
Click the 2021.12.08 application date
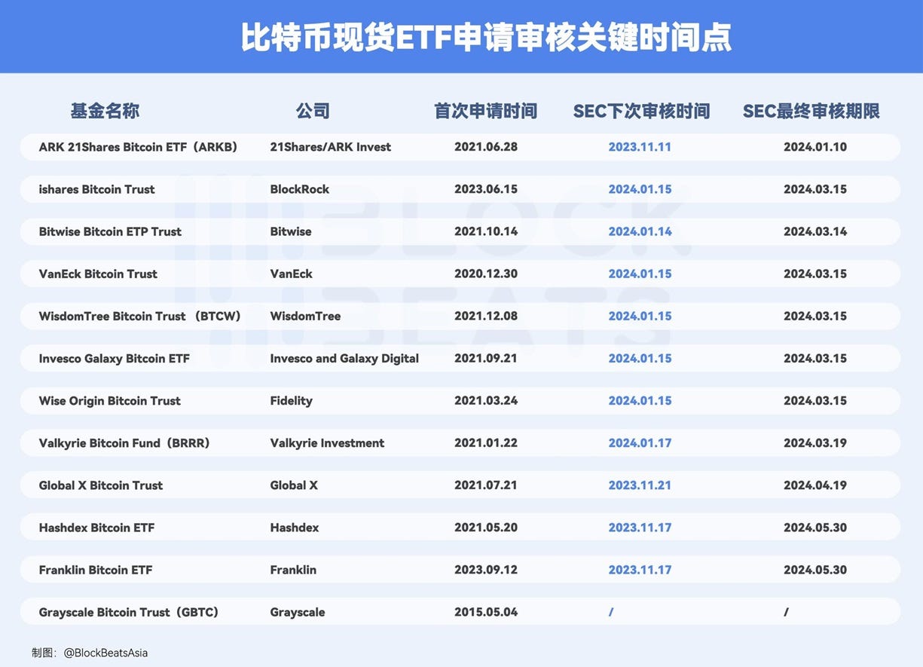coord(486,316)
